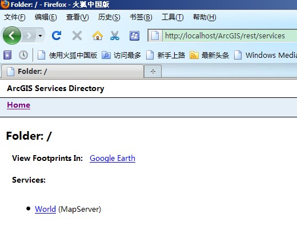Open the 编辑(E) menu
This screenshot has width=297, height=225.
46,17
